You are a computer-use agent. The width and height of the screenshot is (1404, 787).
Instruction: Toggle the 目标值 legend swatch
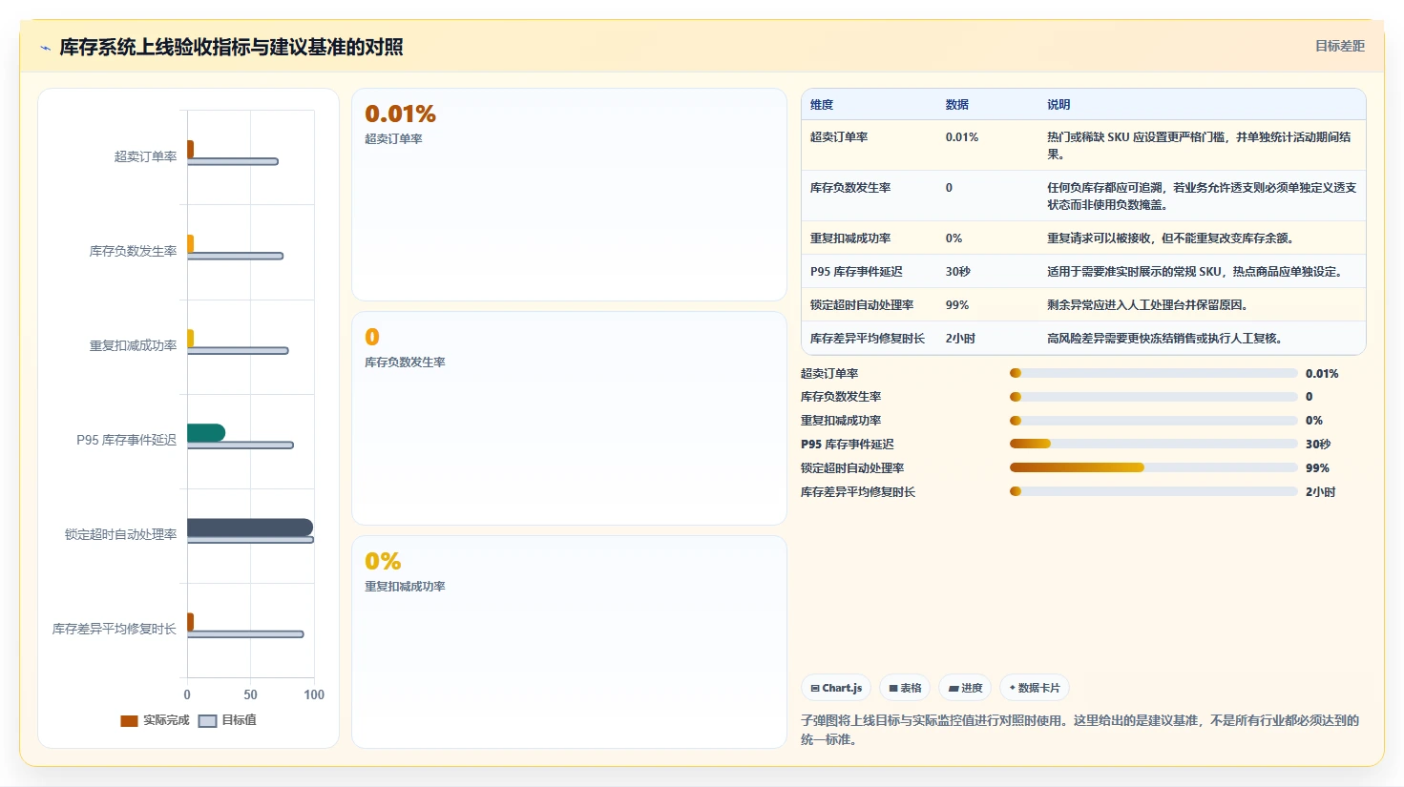207,721
